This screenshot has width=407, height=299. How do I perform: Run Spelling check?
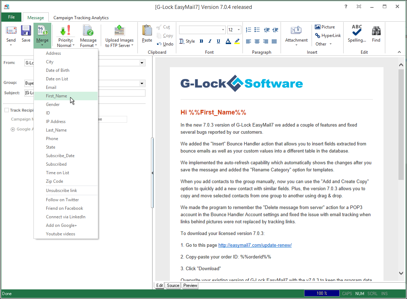tap(356, 34)
